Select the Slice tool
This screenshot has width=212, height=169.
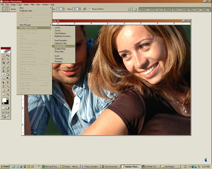8,63
